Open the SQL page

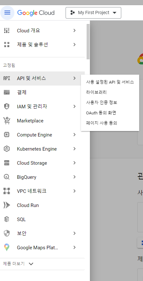(42, 219)
